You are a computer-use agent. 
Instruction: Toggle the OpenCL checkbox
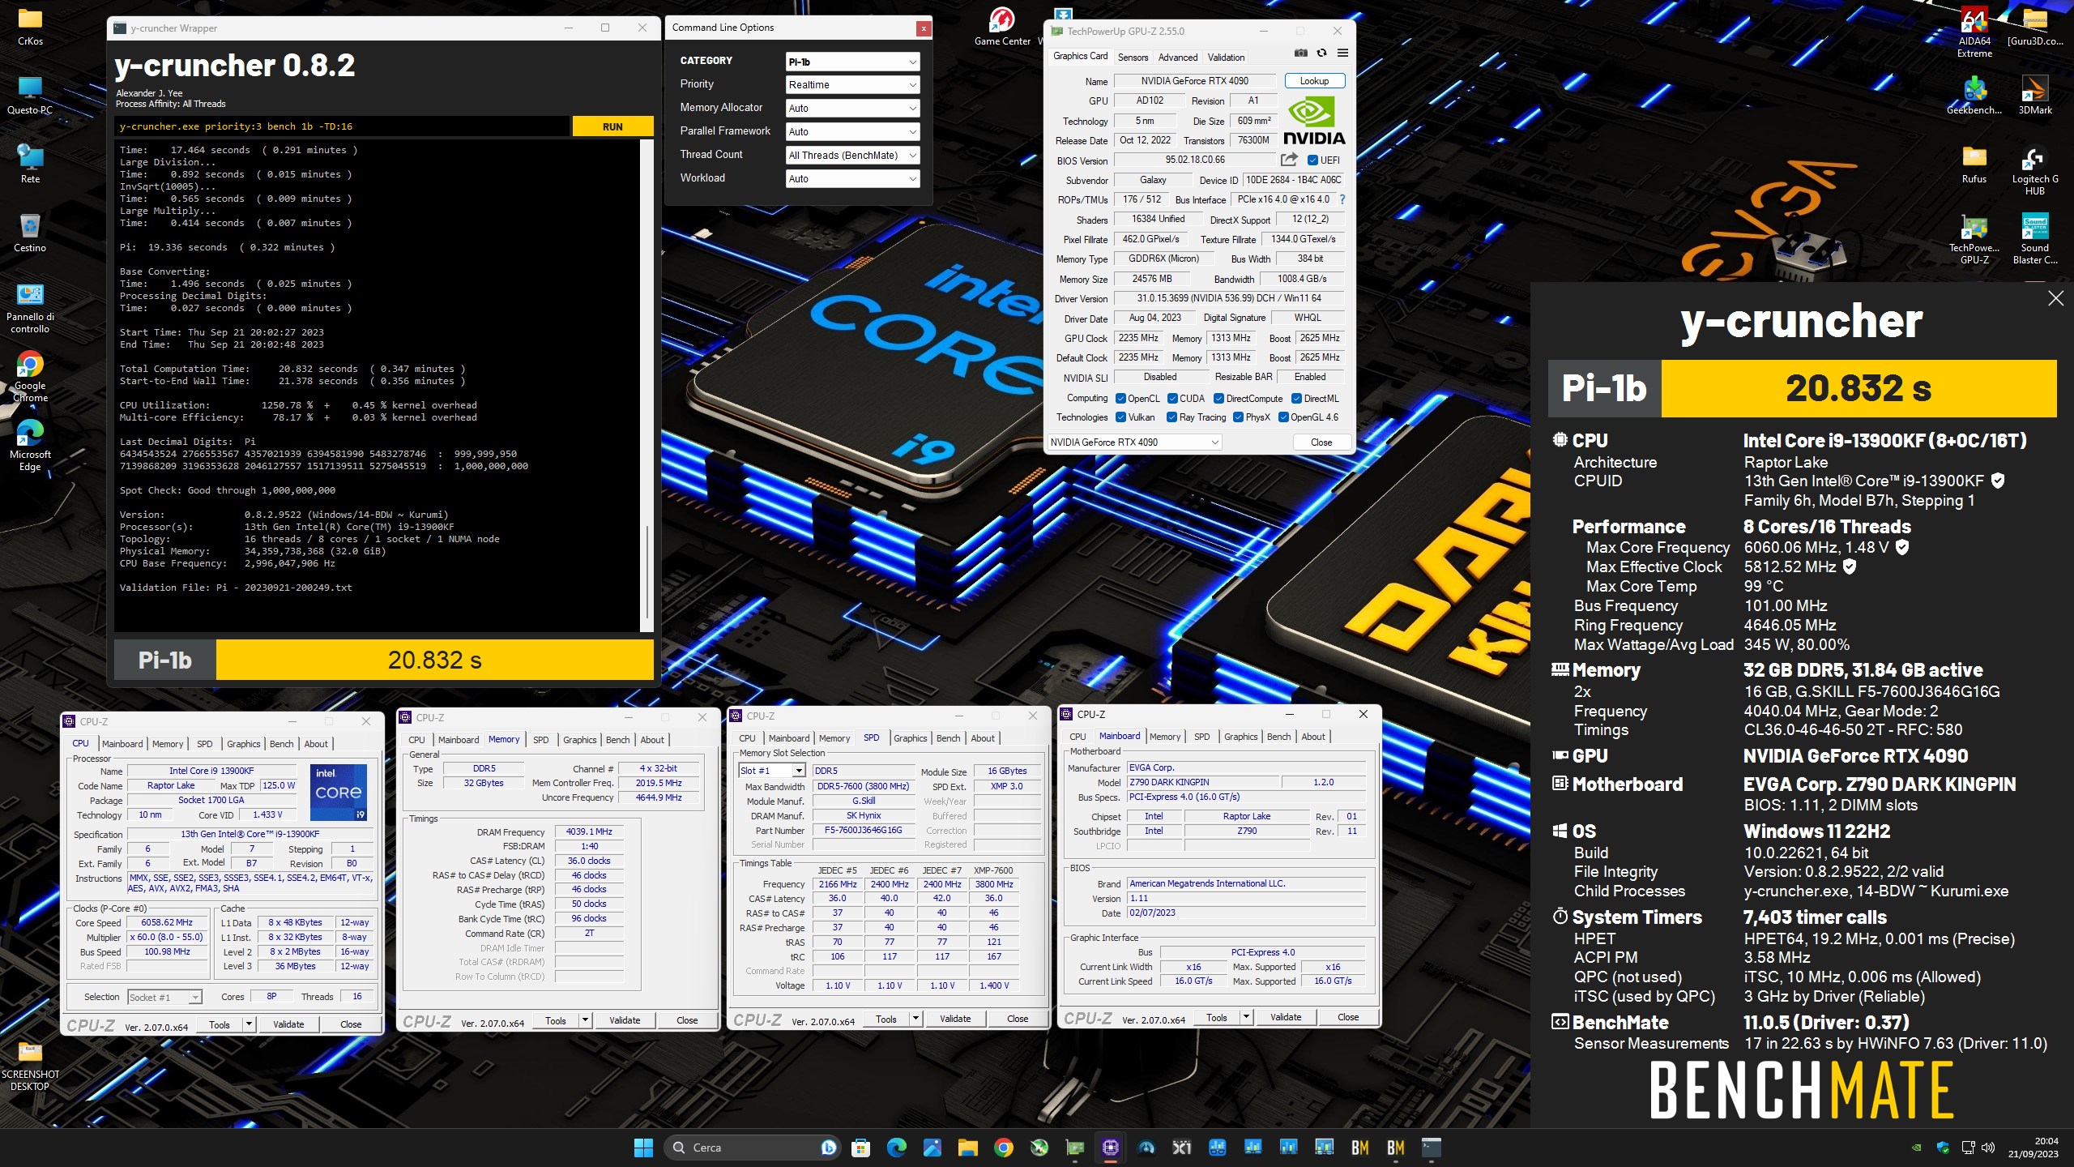(x=1120, y=399)
